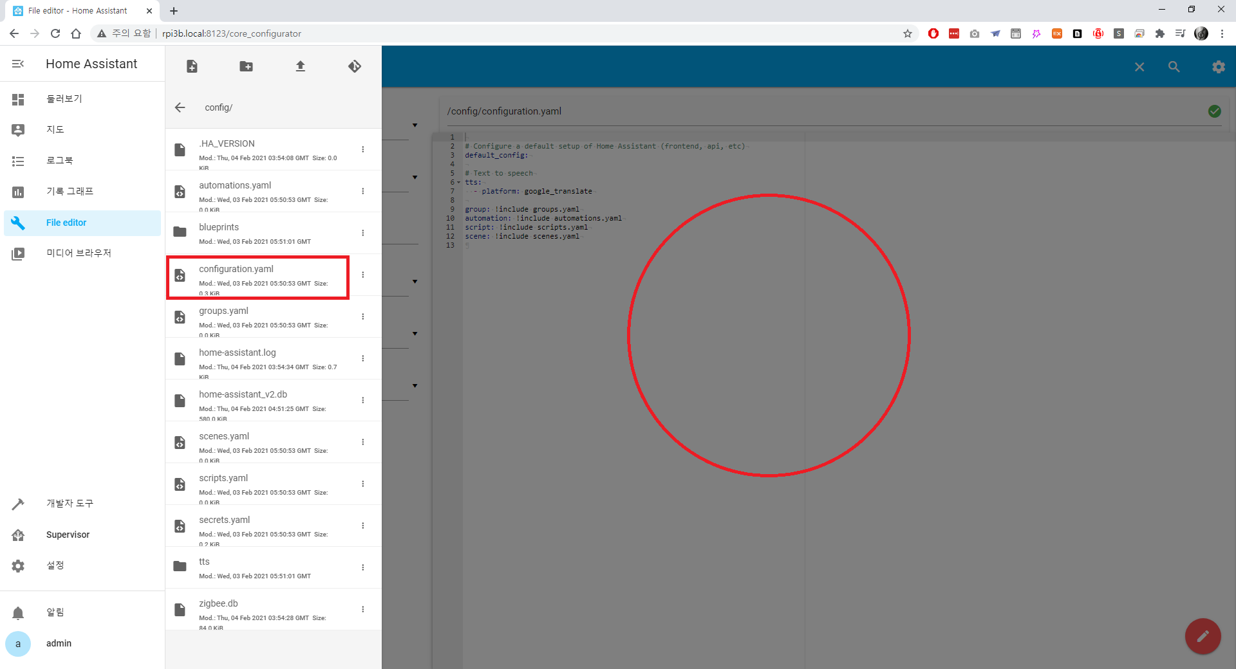Open a new browser tab

(174, 11)
